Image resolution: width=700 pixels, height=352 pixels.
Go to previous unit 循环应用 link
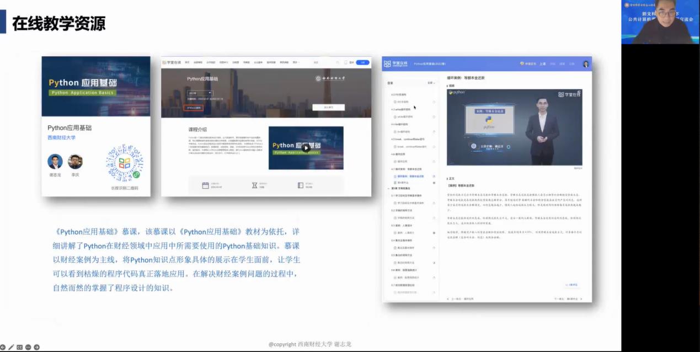pos(459,299)
